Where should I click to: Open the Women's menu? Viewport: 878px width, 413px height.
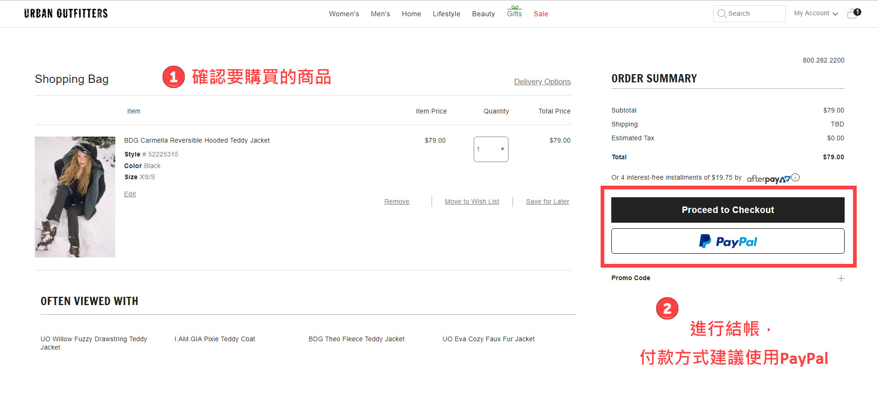[344, 14]
